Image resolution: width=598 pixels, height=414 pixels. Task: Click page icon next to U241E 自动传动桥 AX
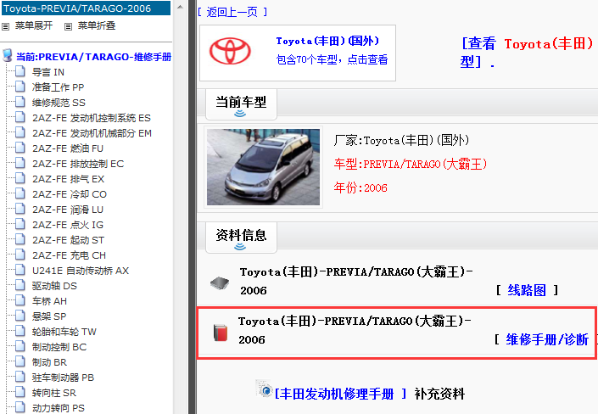click(x=20, y=270)
